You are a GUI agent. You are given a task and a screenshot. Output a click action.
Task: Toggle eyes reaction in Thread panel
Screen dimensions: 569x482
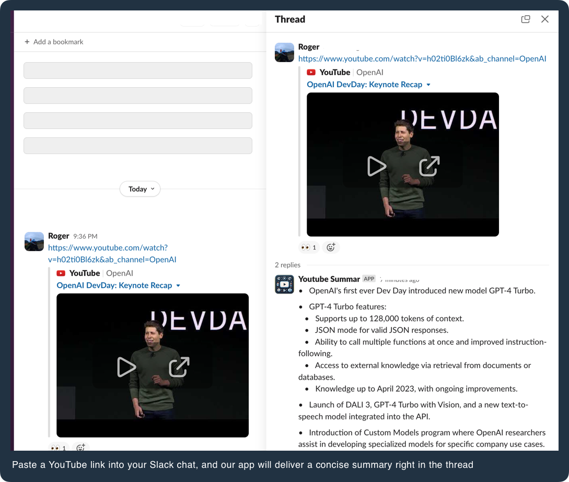click(x=309, y=248)
